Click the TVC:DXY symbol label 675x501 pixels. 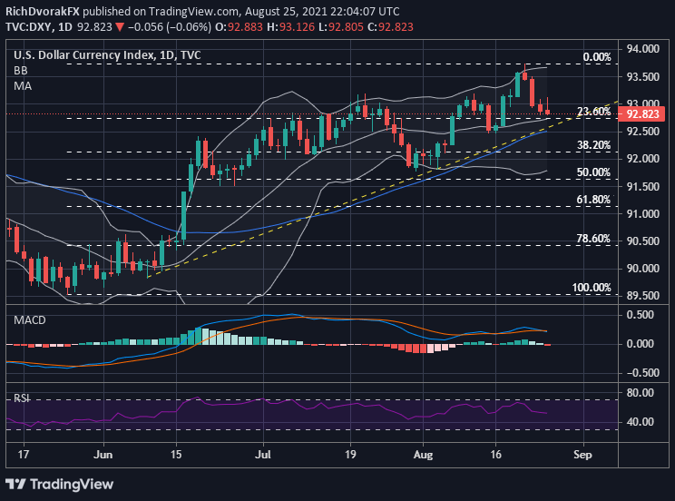(29, 27)
